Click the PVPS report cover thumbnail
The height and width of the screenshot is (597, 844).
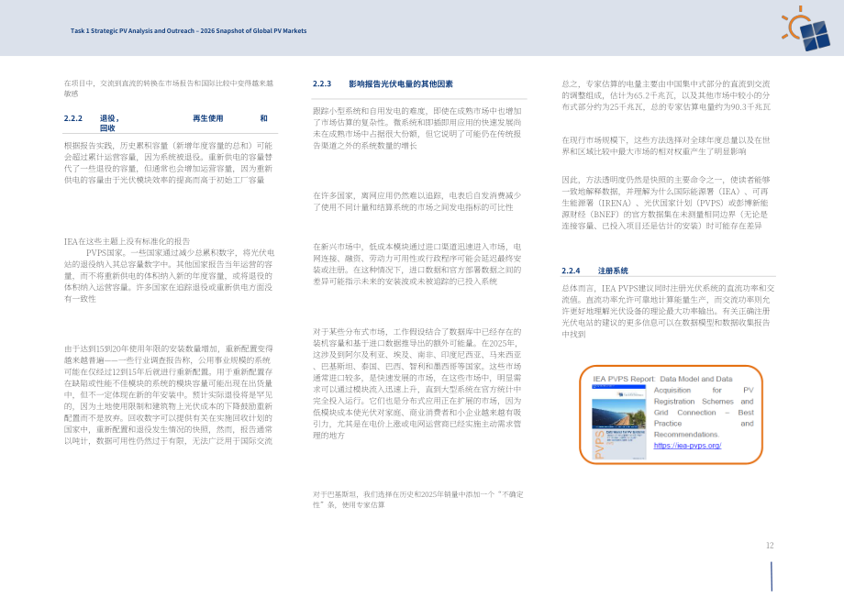[618, 422]
